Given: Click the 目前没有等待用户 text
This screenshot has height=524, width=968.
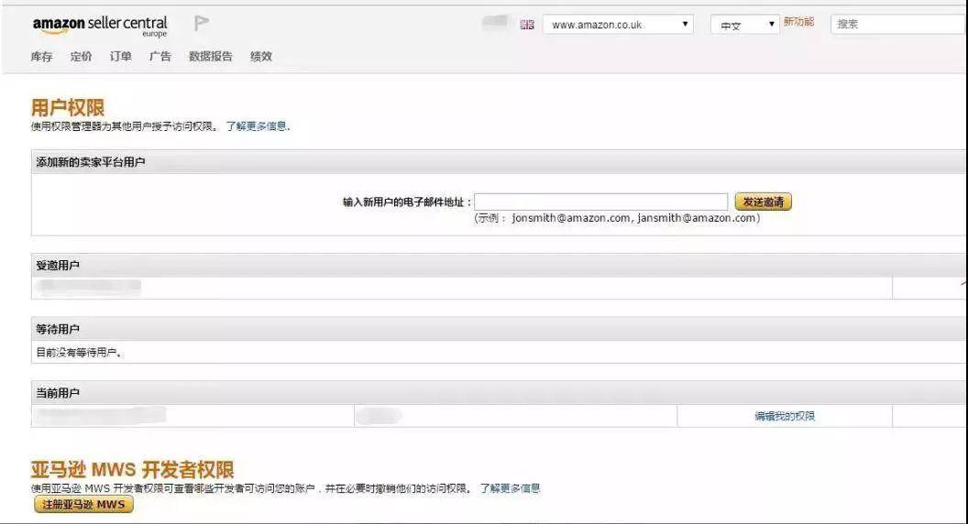Looking at the screenshot, I should coord(79,353).
